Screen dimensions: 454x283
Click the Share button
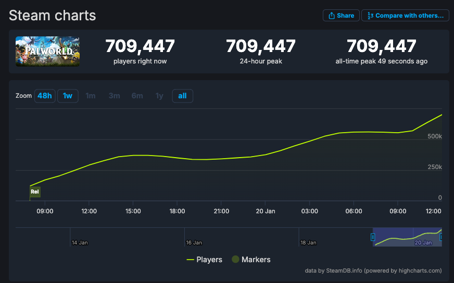point(341,16)
